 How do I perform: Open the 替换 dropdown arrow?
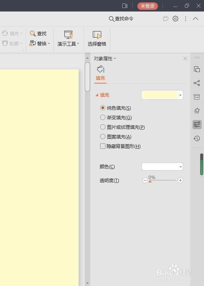[x=49, y=44]
